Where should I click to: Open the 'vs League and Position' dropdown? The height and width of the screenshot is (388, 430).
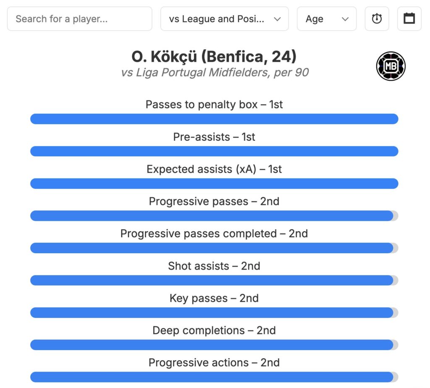(224, 19)
